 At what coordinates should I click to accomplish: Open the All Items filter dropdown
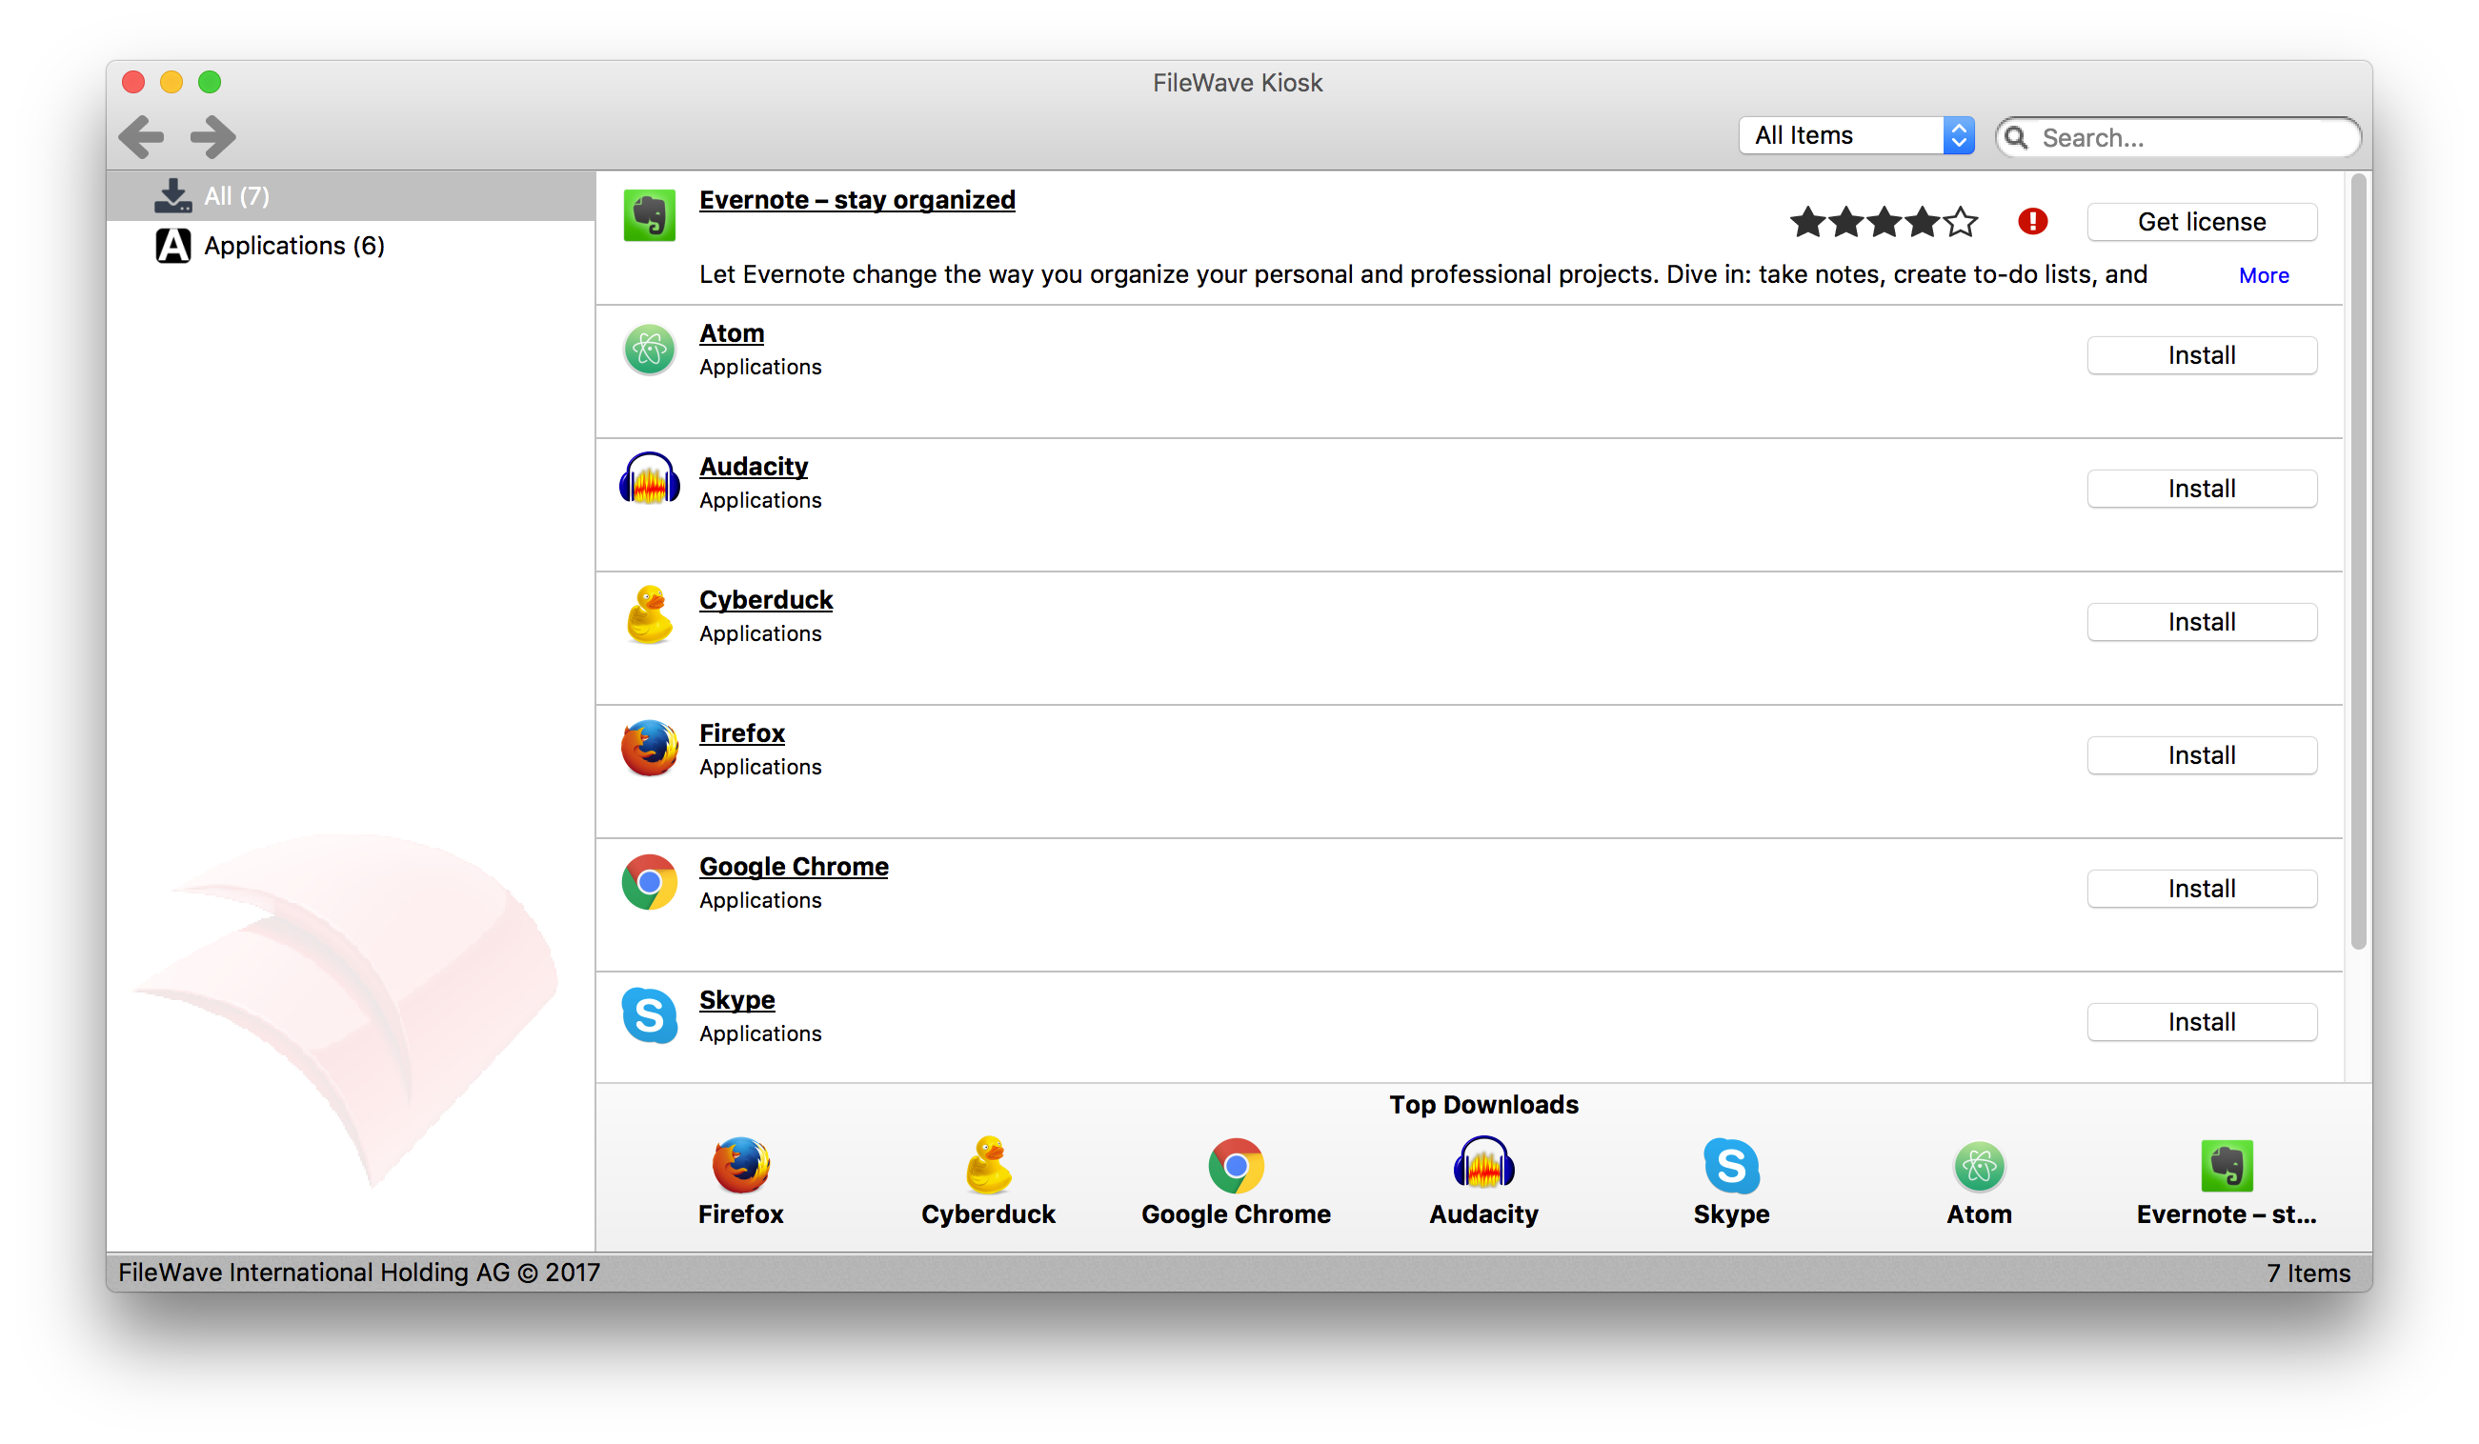1856,136
